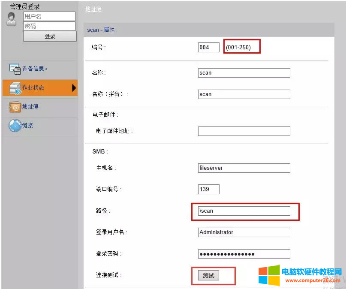Click the 主机名 field with fileserver

(x=244, y=168)
